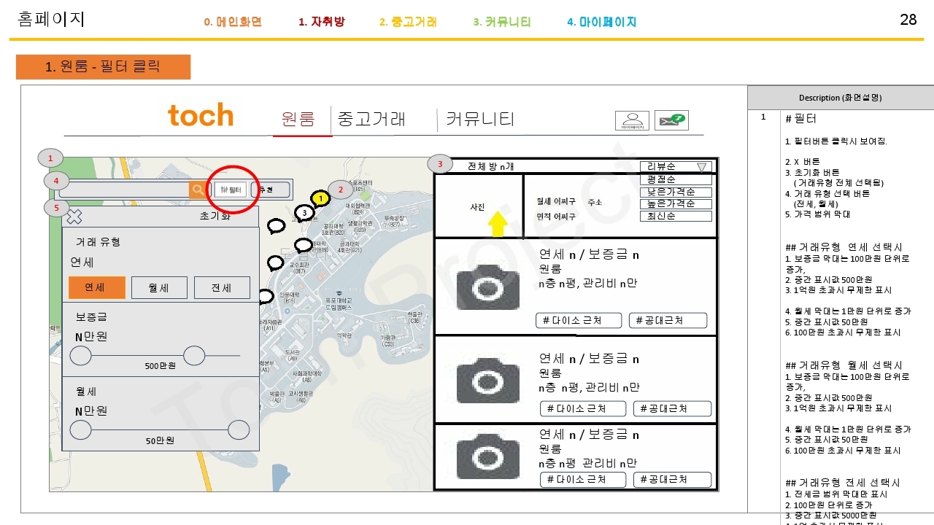
Task: Click the 초기화 reset button
Action: tap(215, 217)
